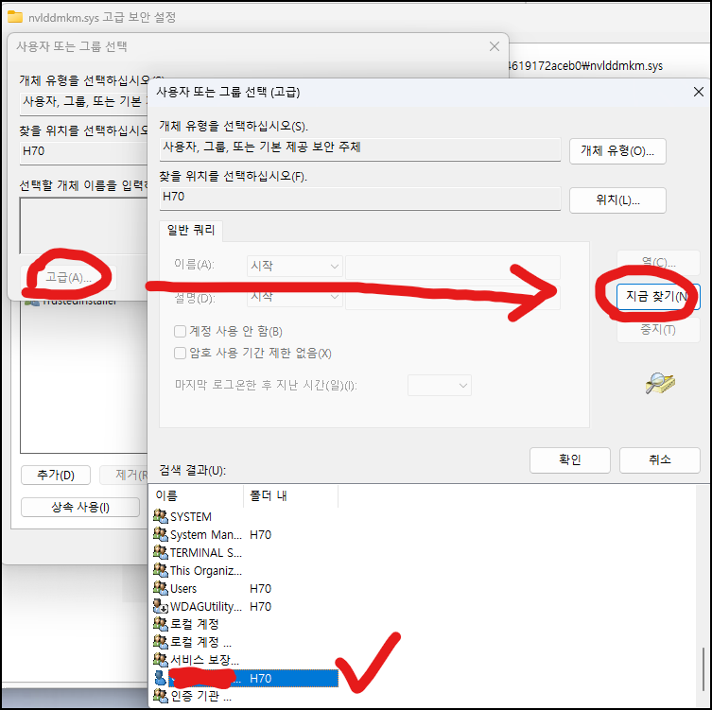Click the nvlddmkm.sys folder title icon
This screenshot has height=710, width=712.
(x=15, y=17)
